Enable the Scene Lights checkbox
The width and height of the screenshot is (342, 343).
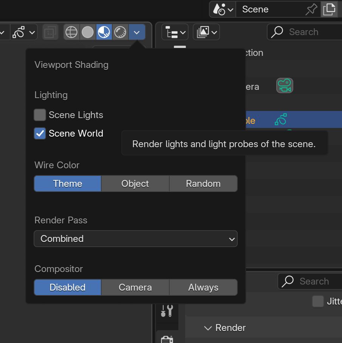pyautogui.click(x=40, y=115)
